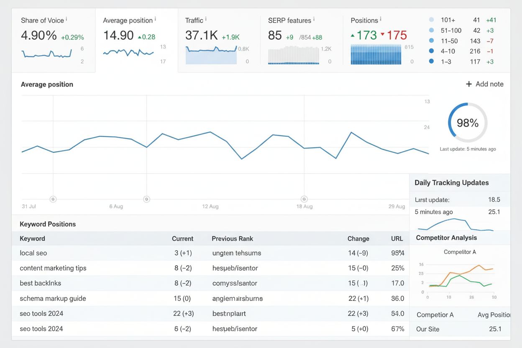Select the timeline note marker above 18 Aug
The height and width of the screenshot is (348, 522).
pos(304,200)
